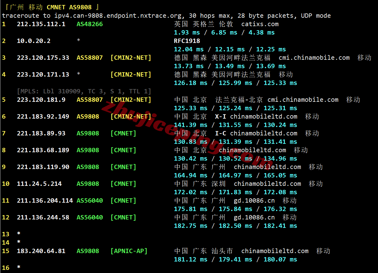378x273 pixels.
Task: Select the IP address 223.120.181.9
Action: (41, 100)
